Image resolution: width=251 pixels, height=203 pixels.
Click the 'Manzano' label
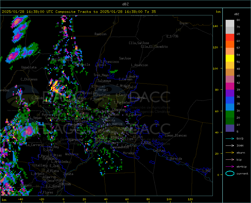(x=26, y=185)
